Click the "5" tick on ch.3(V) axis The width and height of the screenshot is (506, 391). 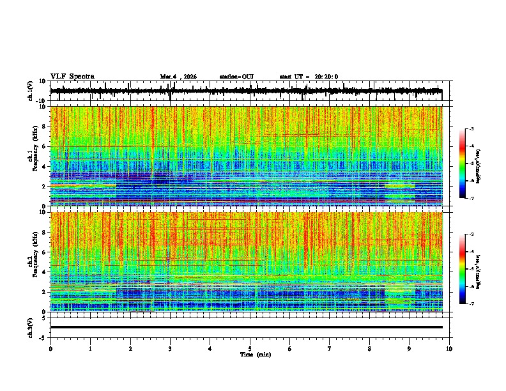[x=44, y=318]
